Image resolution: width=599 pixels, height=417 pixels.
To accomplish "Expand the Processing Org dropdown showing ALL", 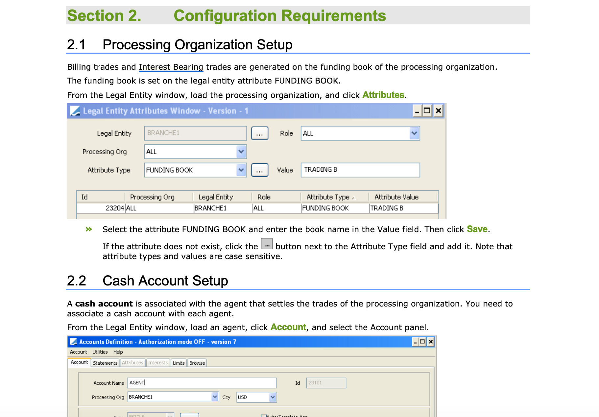I will tap(241, 152).
